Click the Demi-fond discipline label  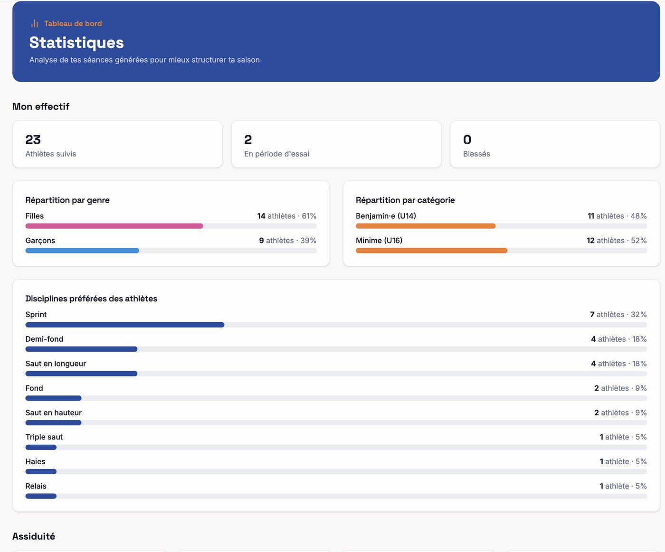(x=44, y=339)
